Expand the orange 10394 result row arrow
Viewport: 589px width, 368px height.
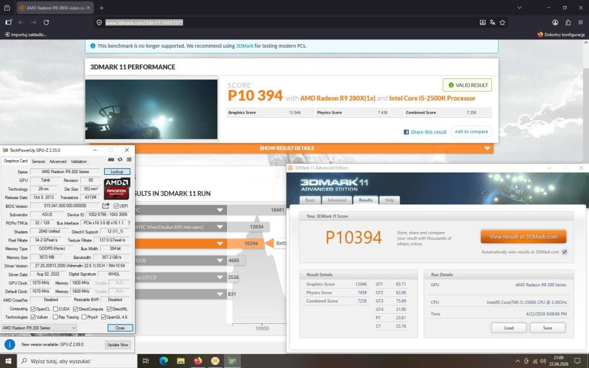pyautogui.click(x=220, y=244)
